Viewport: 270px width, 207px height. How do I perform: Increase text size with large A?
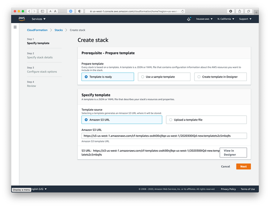pyautogui.click(x=55, y=11)
